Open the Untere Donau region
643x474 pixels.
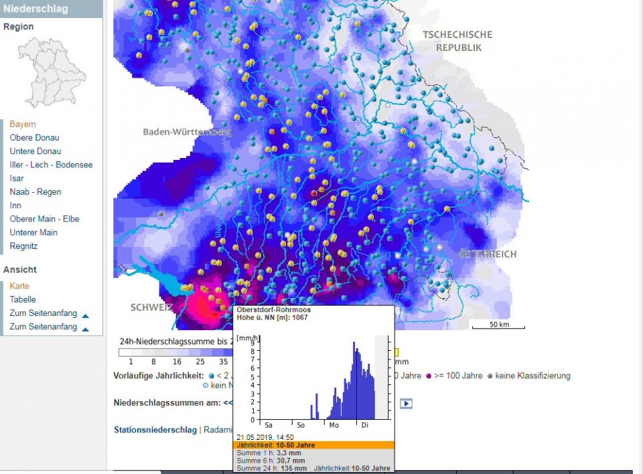(x=35, y=151)
